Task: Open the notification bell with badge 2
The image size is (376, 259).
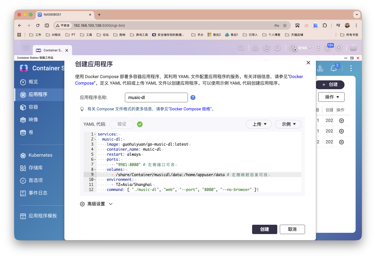Action: 334,68
